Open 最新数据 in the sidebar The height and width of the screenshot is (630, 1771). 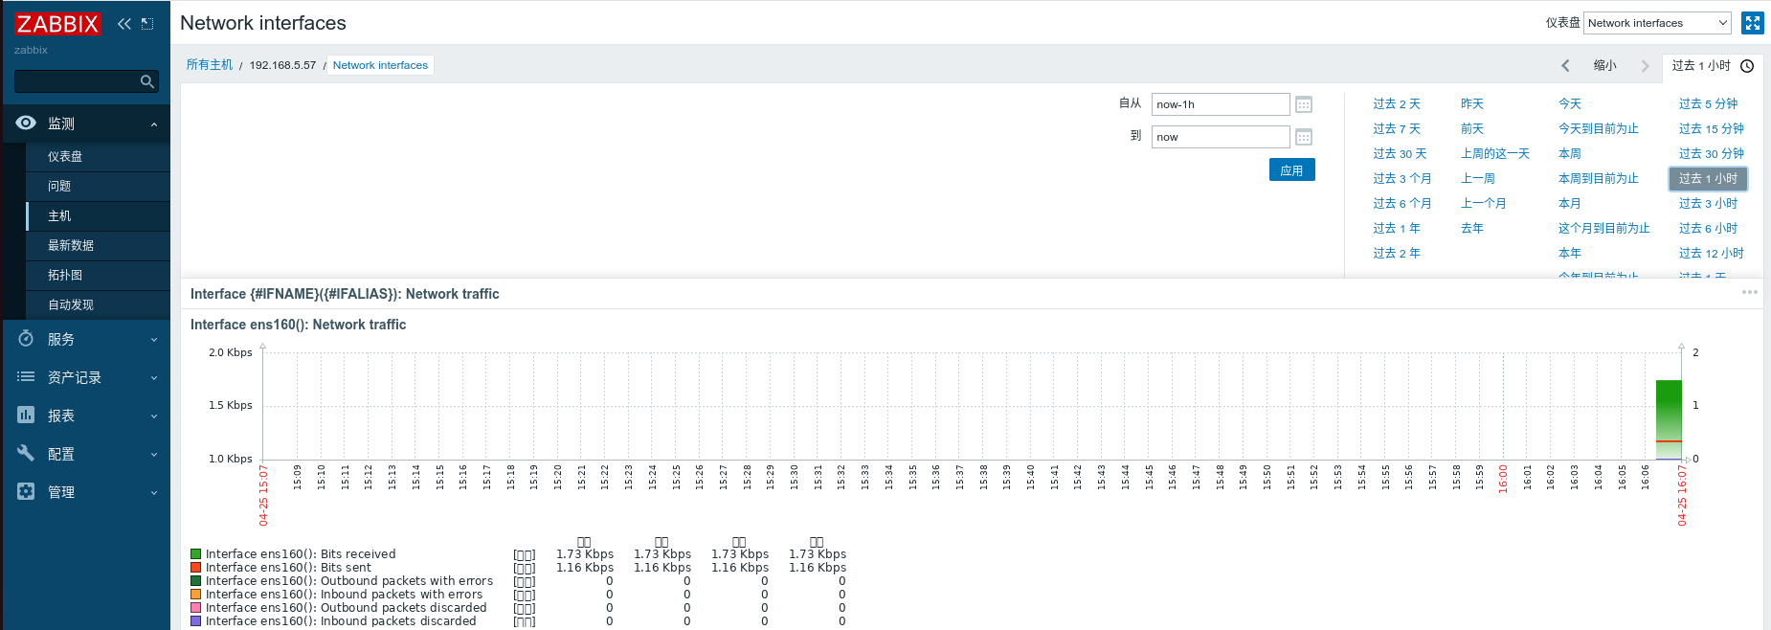pos(71,245)
